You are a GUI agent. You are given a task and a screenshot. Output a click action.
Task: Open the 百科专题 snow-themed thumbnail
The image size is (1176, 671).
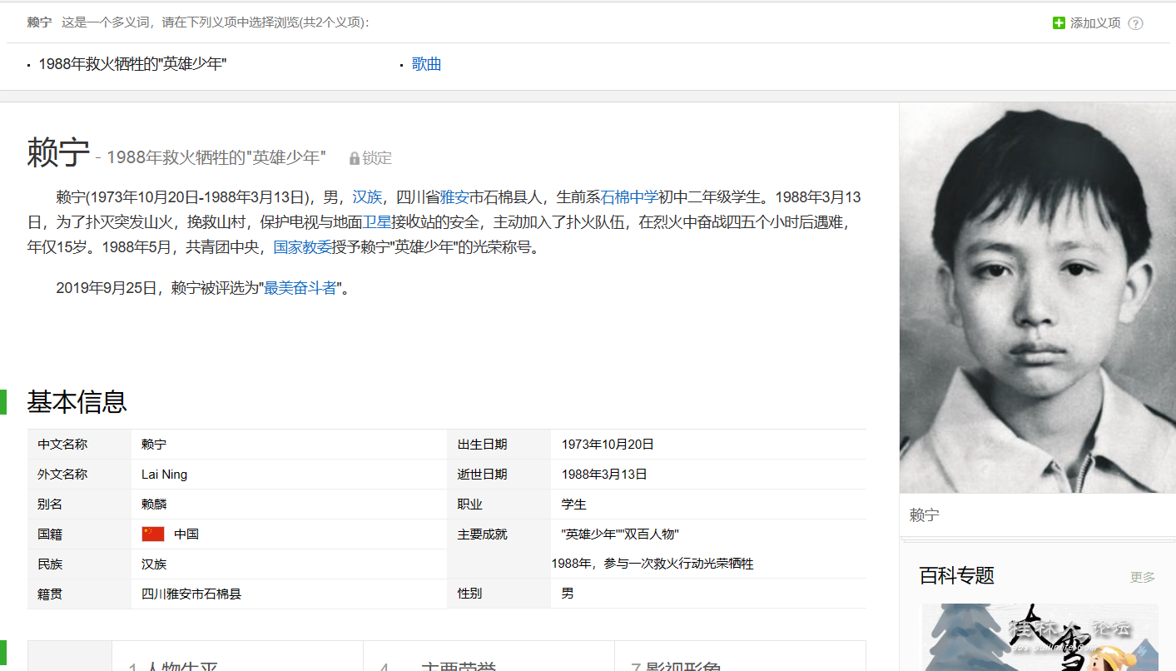pyautogui.click(x=1040, y=637)
